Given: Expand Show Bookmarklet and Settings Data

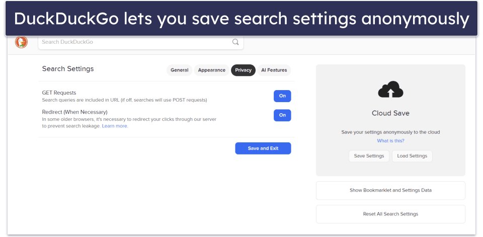Looking at the screenshot, I should tap(390, 191).
